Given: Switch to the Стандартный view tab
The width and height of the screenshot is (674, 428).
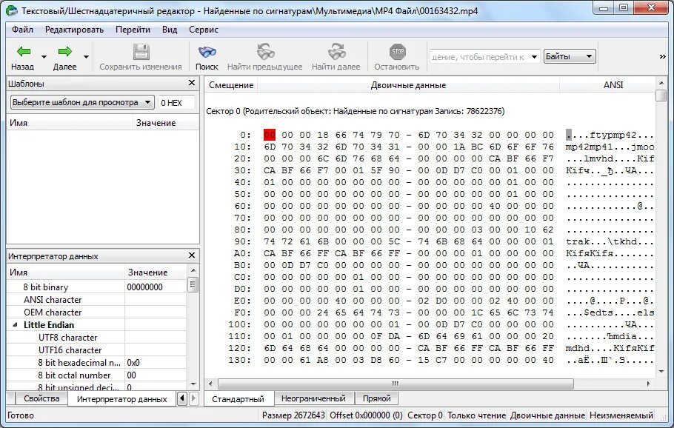Looking at the screenshot, I should pos(238,399).
